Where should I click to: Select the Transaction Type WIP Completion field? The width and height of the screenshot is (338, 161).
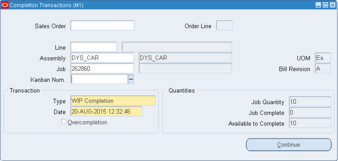click(x=113, y=101)
